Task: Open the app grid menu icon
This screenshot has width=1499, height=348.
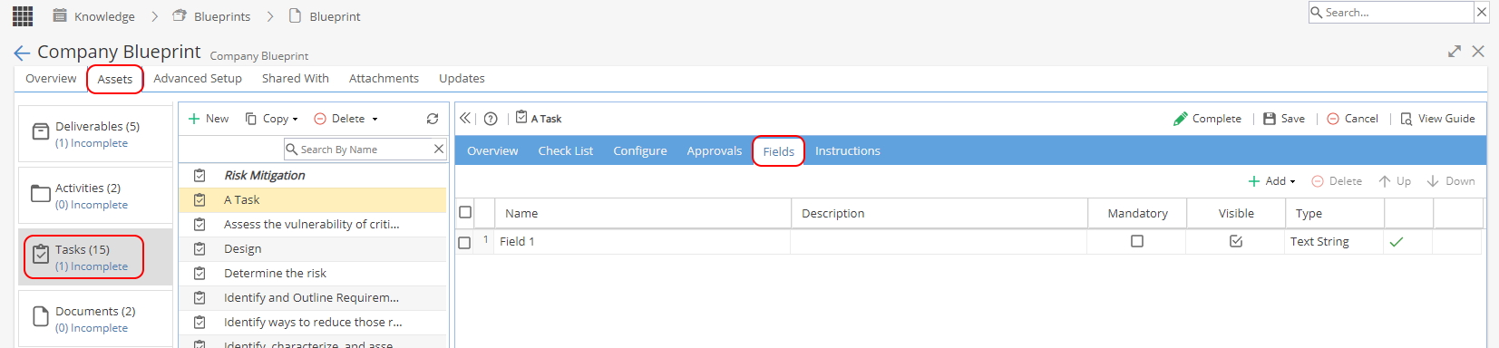Action: pos(23,15)
